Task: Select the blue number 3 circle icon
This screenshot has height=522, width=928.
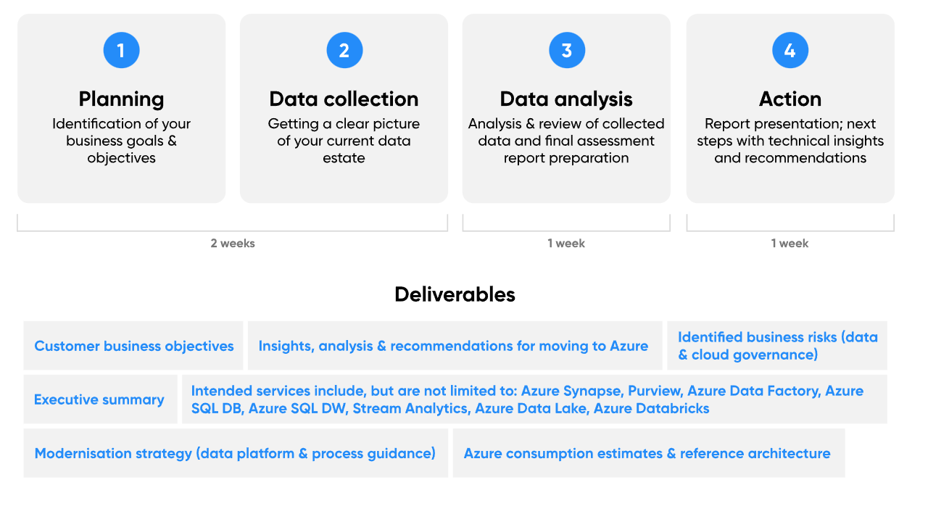Action: point(567,50)
